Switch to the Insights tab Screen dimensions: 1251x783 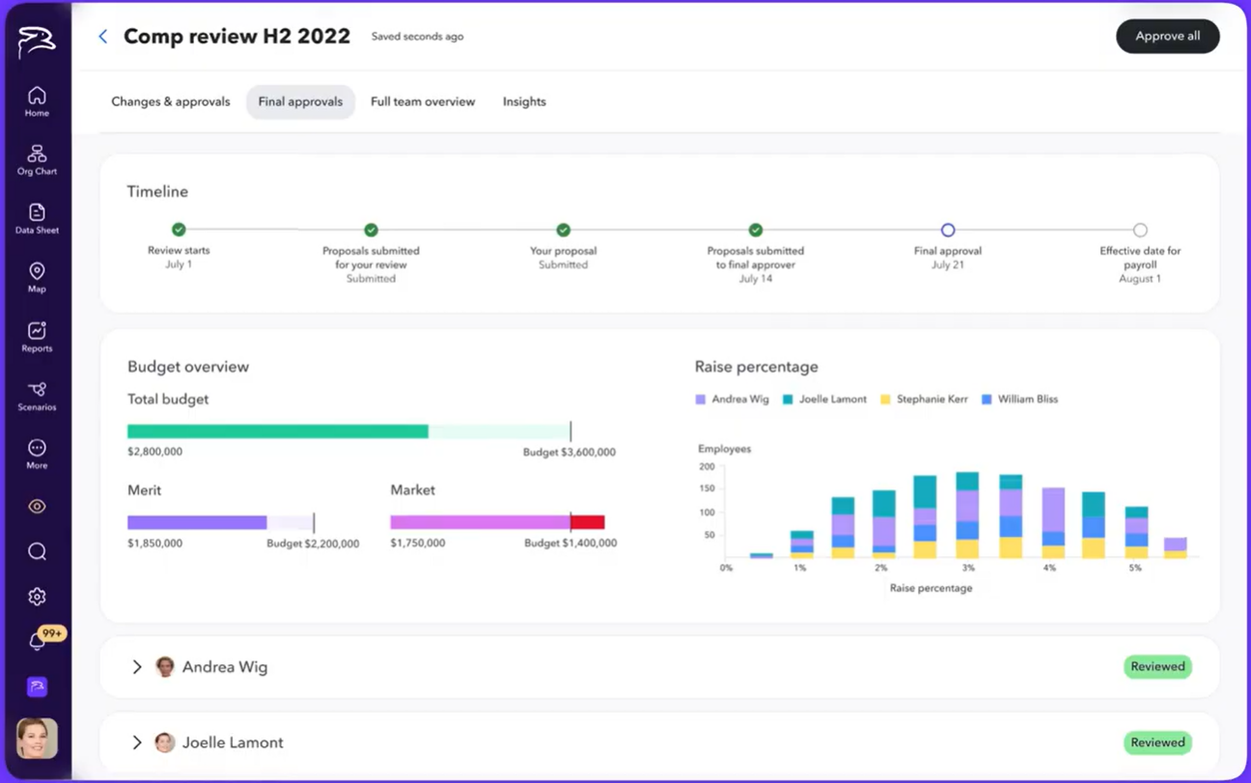pyautogui.click(x=524, y=101)
